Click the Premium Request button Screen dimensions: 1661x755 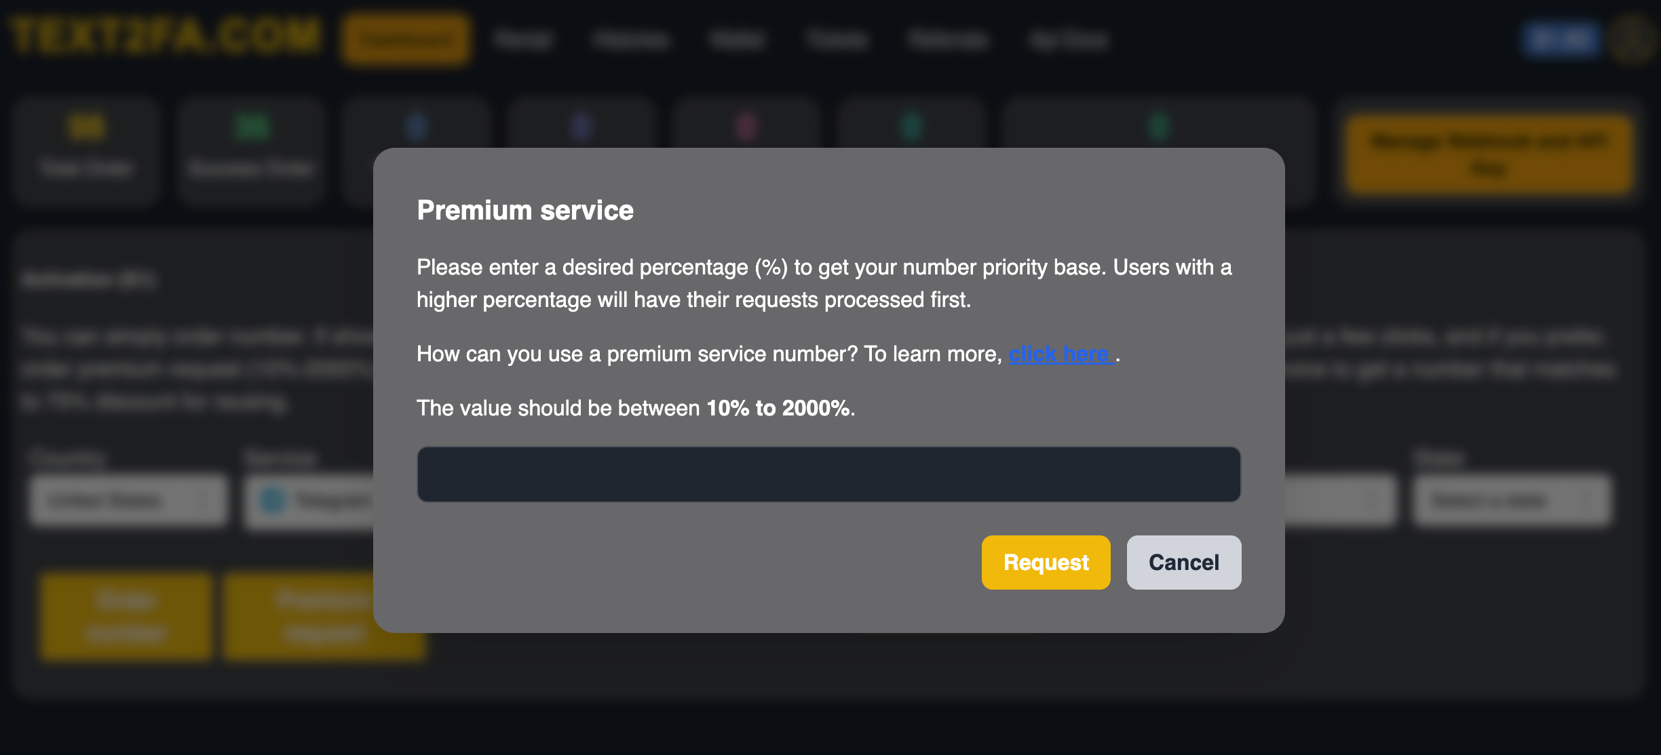[324, 615]
